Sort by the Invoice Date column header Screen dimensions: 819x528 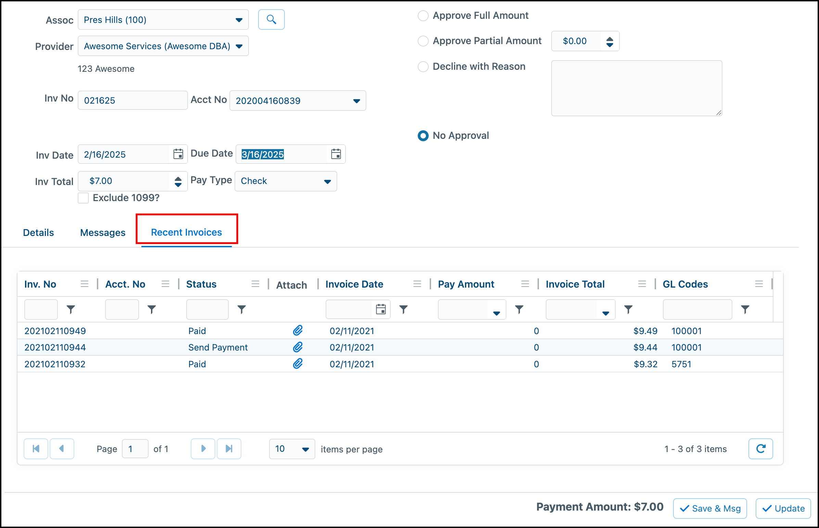coord(354,284)
